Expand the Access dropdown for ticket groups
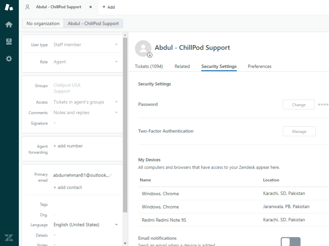The width and height of the screenshot is (329, 246). point(86,102)
